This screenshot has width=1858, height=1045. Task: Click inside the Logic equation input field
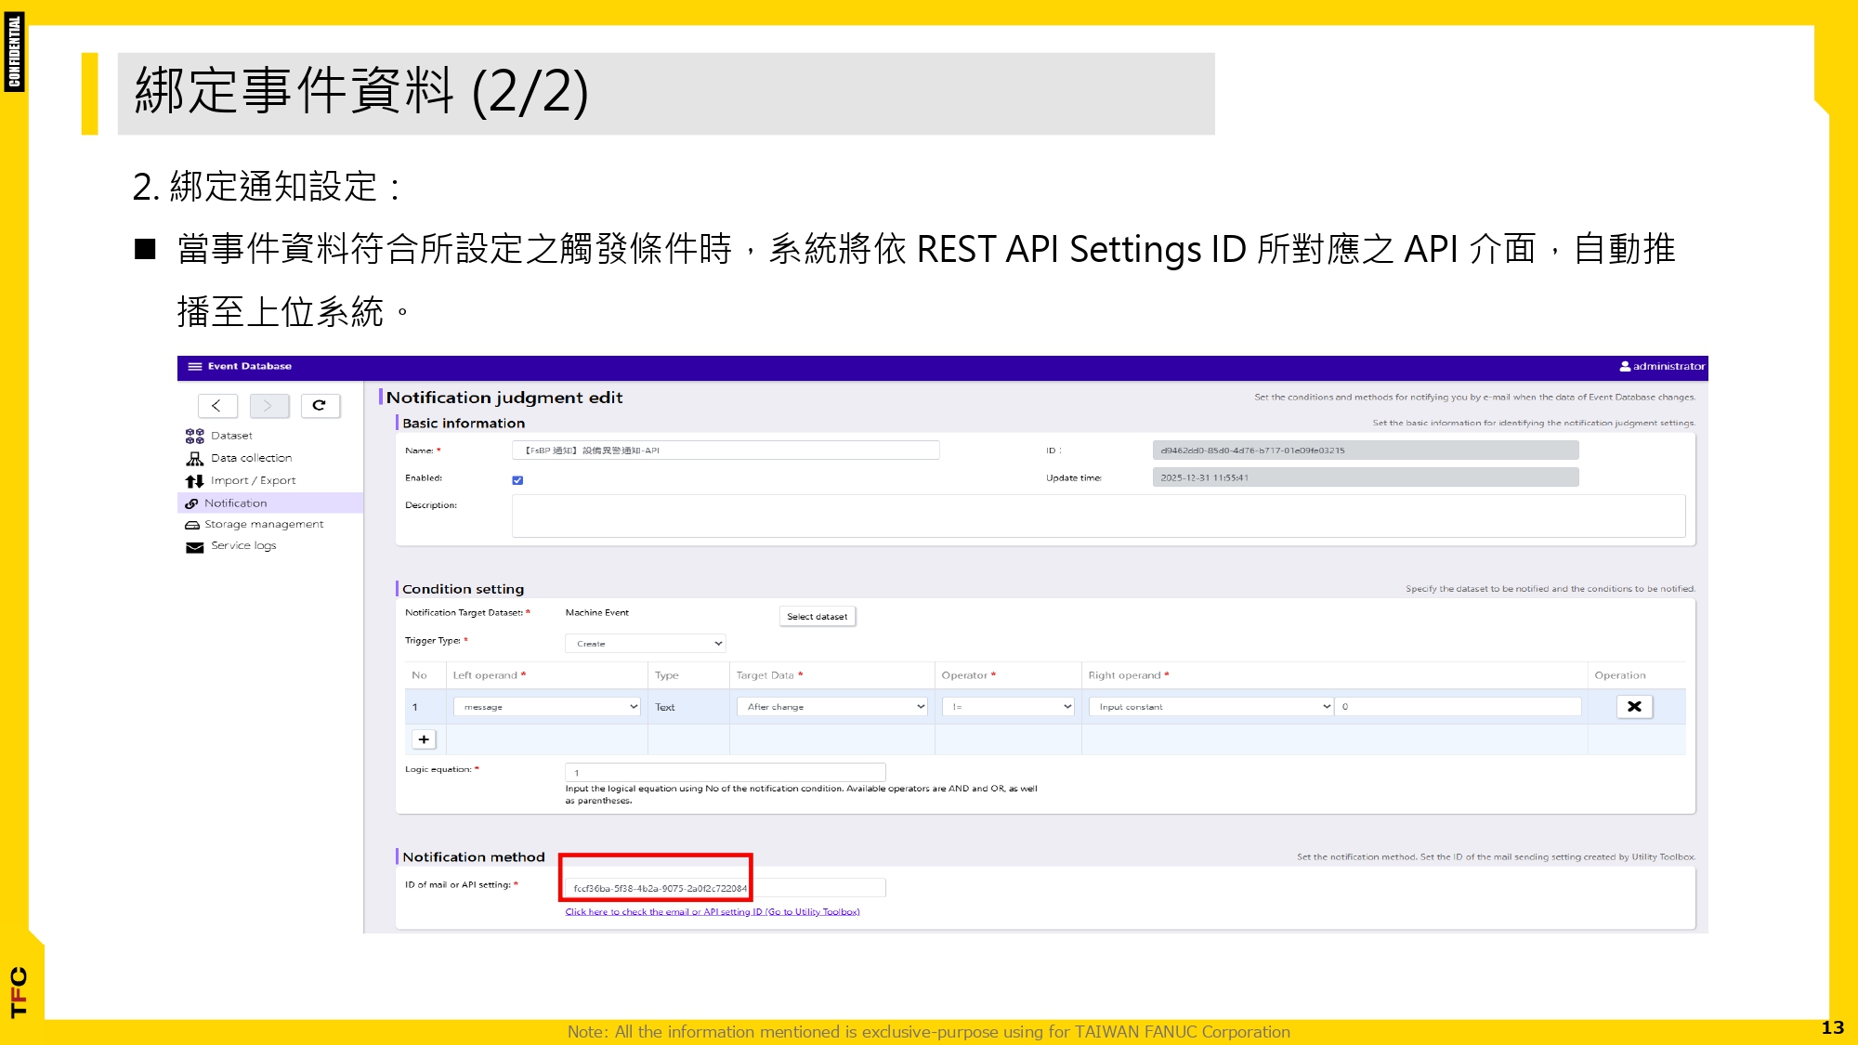point(725,771)
